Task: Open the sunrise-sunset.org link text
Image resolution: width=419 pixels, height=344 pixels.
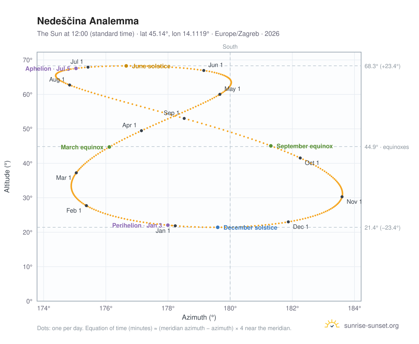Action: point(371,326)
